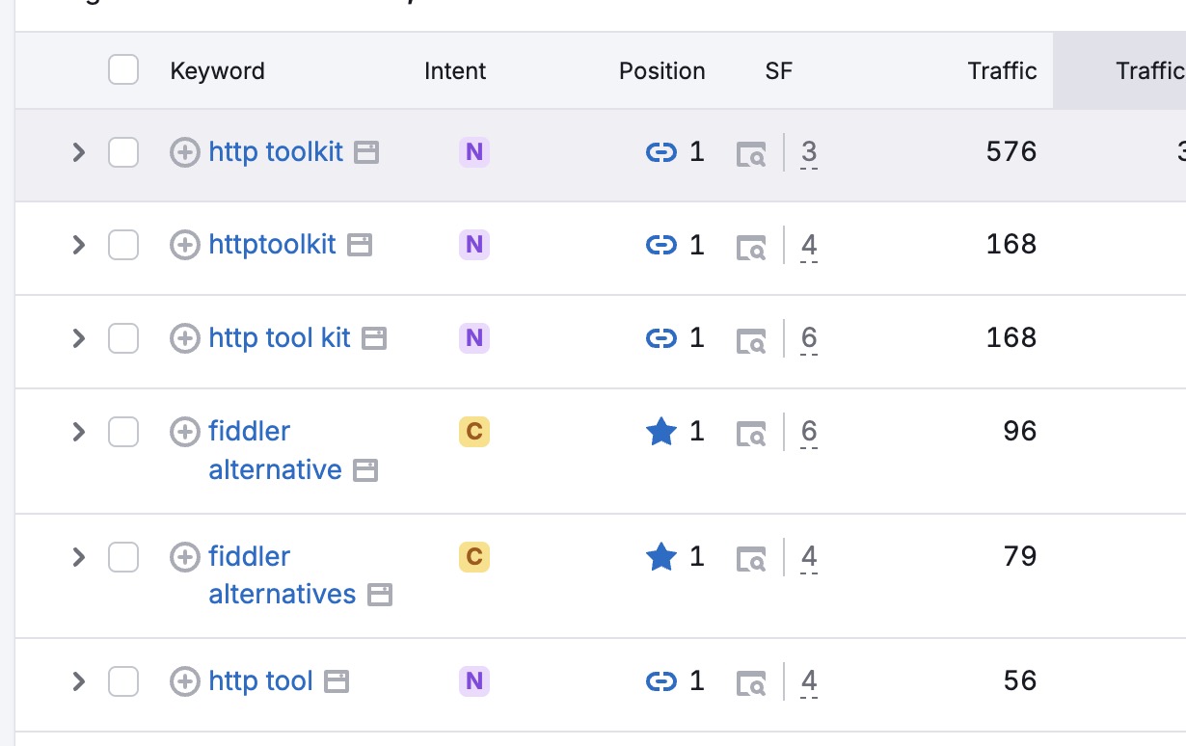Image resolution: width=1186 pixels, height=746 pixels.
Task: Click star icon in 'fiddler alternatives' position
Action: pos(660,556)
